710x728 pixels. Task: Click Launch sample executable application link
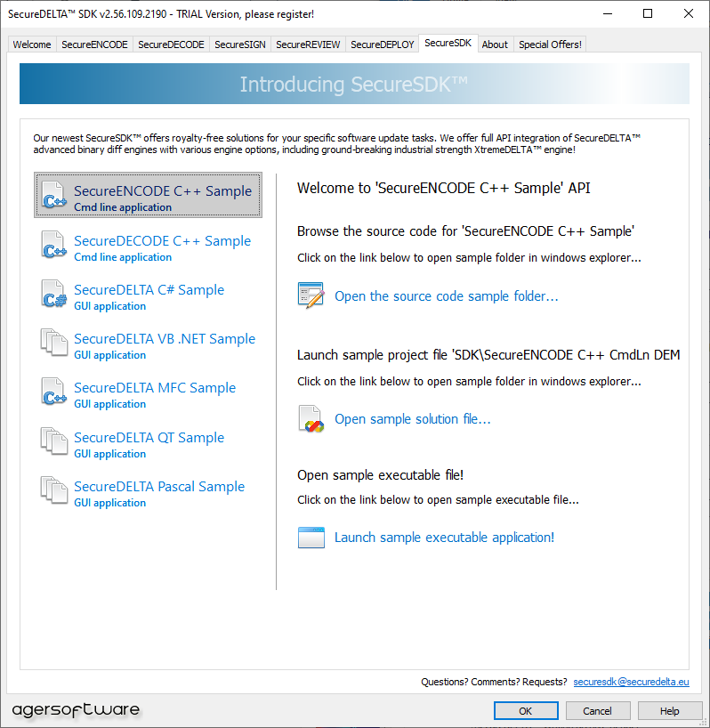444,538
